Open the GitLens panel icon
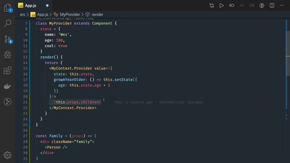Viewport: 290px width, 163px height. (7, 101)
